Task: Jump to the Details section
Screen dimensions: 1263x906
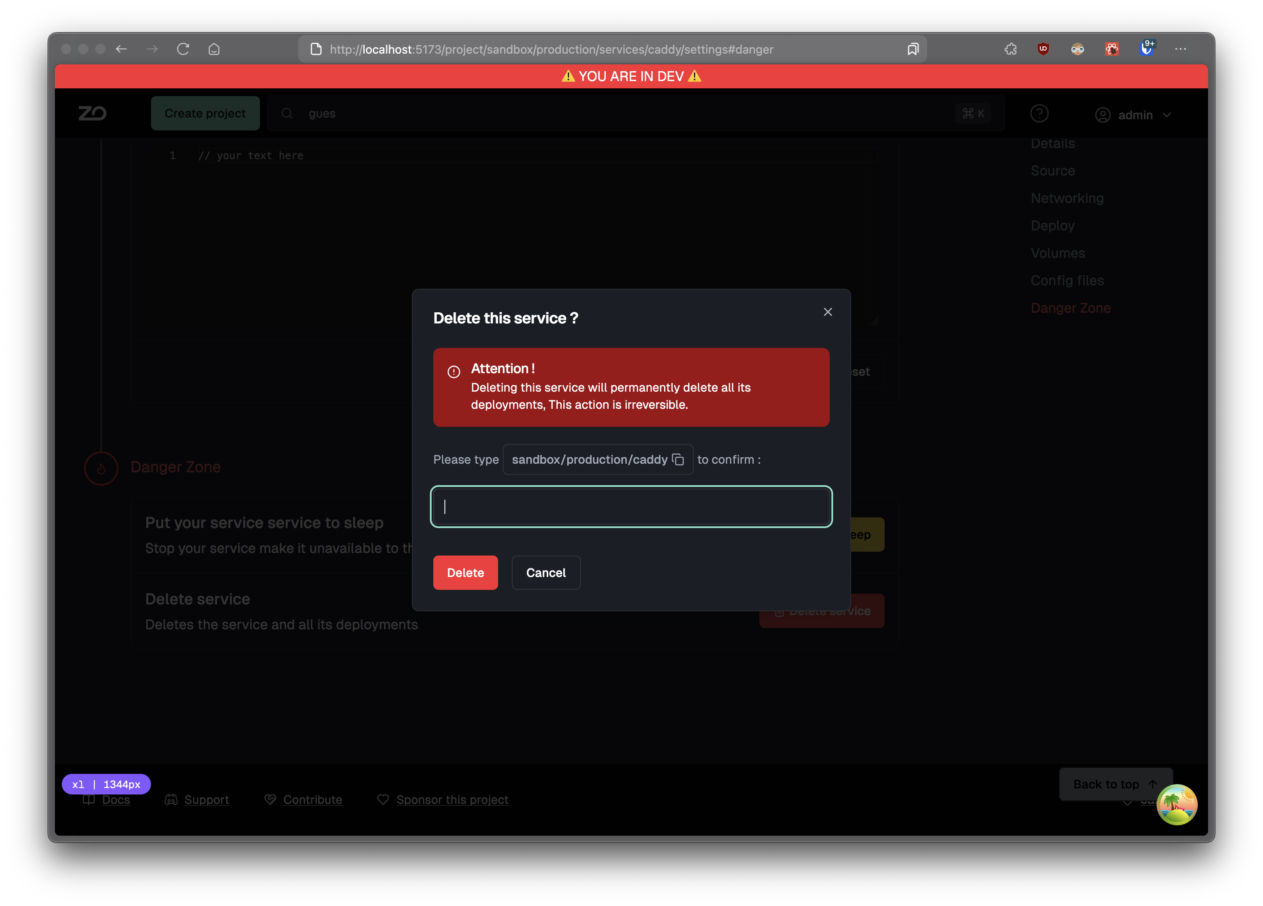Action: click(x=1052, y=143)
